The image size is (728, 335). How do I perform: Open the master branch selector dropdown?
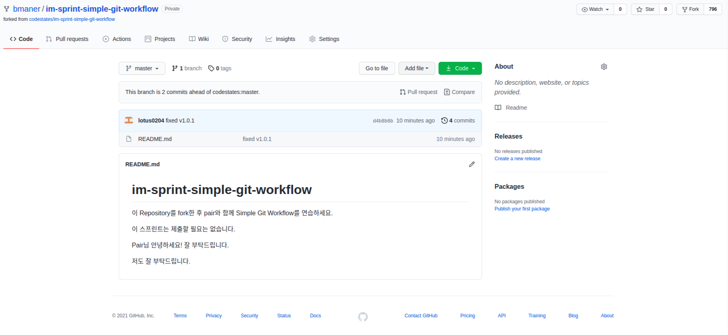pyautogui.click(x=142, y=68)
